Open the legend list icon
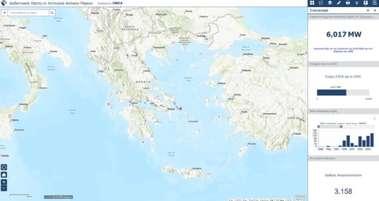The height and width of the screenshot is (201, 379). tap(321, 3)
